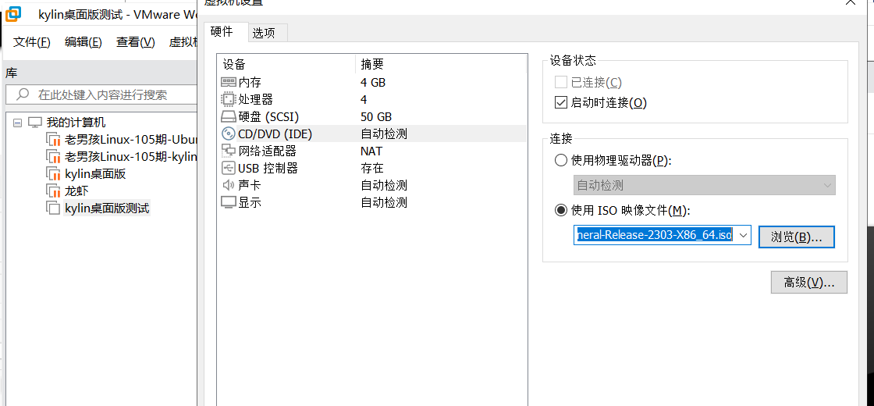This screenshot has width=874, height=406.
Task: Choose 使用 ISO 映像文件(M) radio option
Action: (561, 210)
